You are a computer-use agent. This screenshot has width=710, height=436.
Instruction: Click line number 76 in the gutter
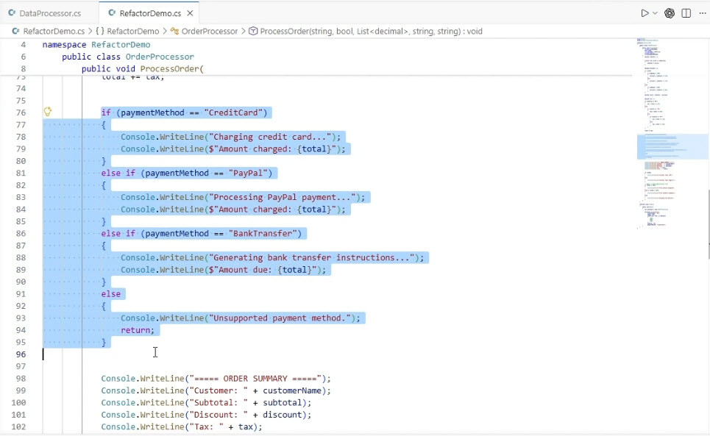(x=21, y=112)
